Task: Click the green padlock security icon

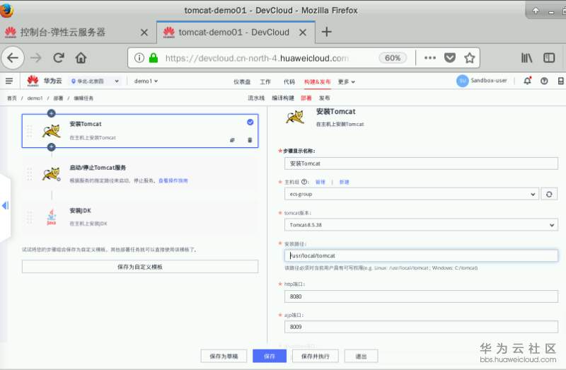Action: pyautogui.click(x=154, y=58)
